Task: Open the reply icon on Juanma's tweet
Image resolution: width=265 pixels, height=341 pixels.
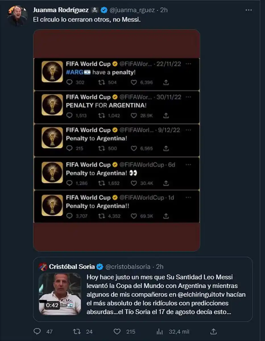Action: tap(38, 332)
